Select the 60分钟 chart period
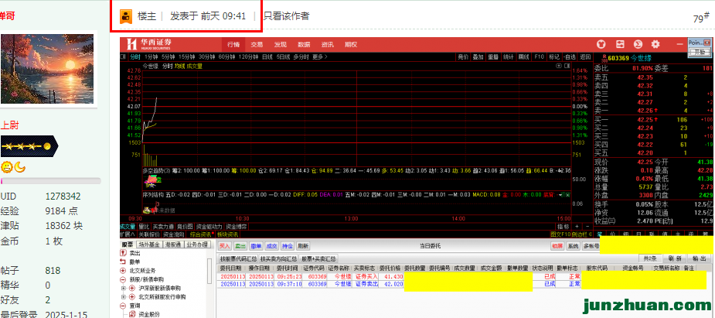715x318 pixels. (226, 57)
